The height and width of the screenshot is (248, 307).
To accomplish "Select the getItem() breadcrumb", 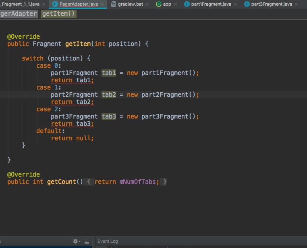I will [58, 14].
